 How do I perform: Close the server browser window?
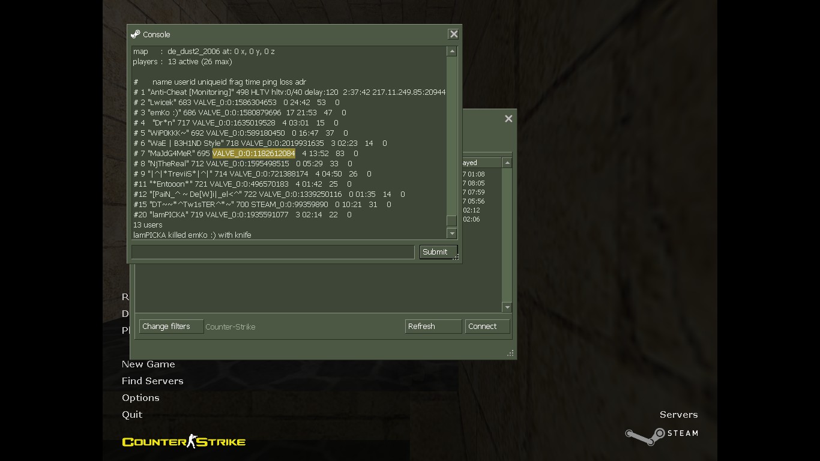click(508, 119)
